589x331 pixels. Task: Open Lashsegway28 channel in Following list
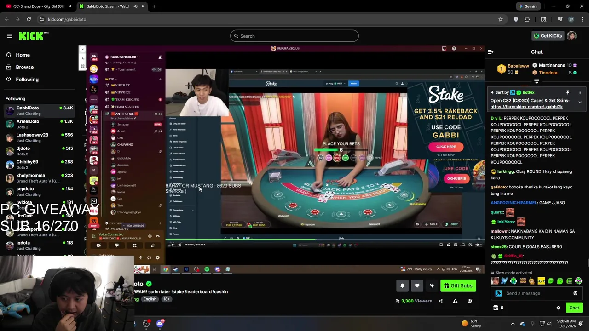tap(39, 137)
